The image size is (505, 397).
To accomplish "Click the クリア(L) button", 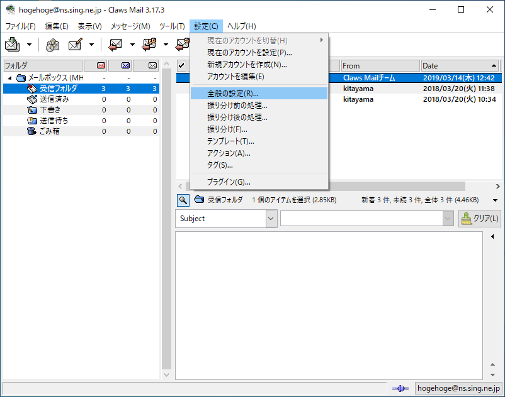I will point(480,219).
